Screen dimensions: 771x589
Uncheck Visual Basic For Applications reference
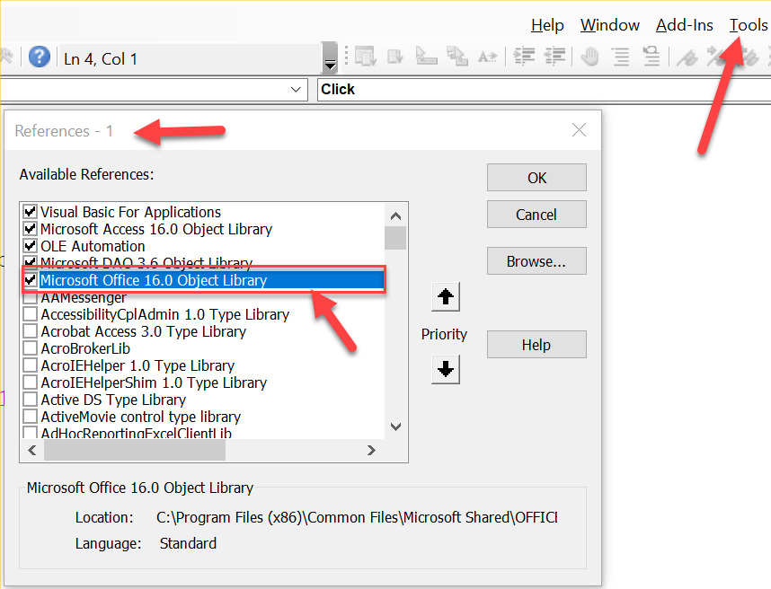click(30, 212)
